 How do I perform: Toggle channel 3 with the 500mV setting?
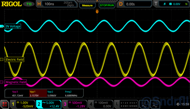pos(75,104)
